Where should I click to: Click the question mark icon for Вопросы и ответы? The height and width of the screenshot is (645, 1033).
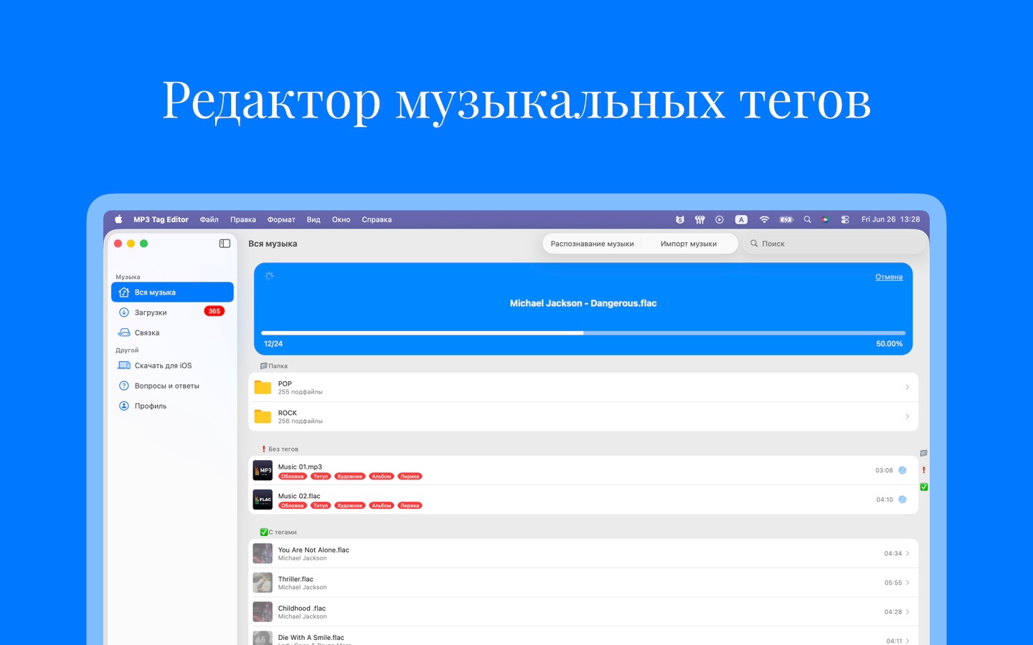[x=124, y=386]
